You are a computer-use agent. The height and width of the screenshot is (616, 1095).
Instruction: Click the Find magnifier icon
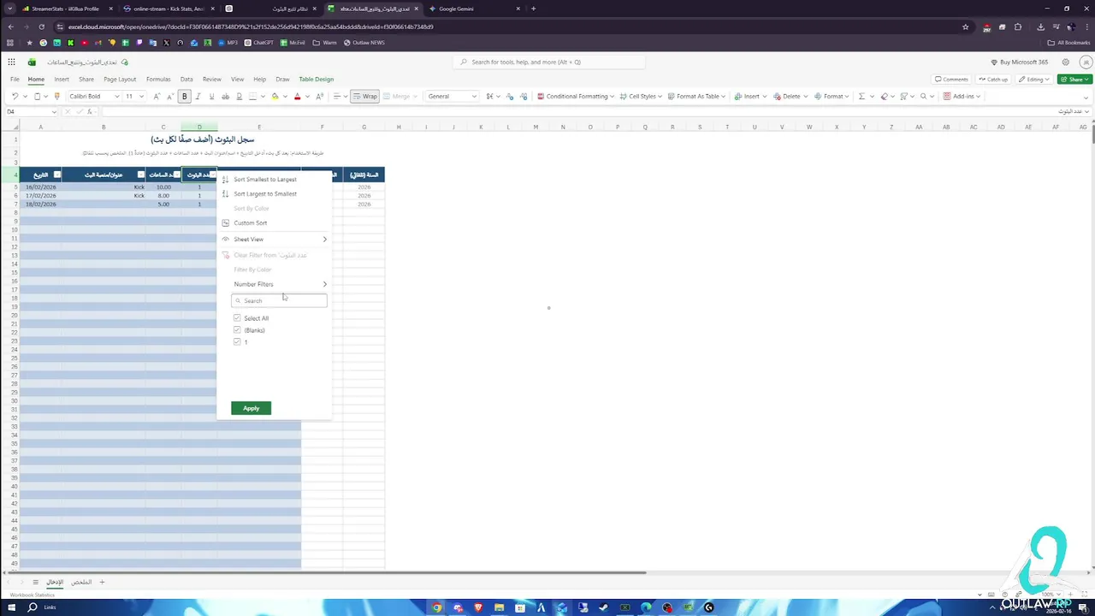point(923,96)
